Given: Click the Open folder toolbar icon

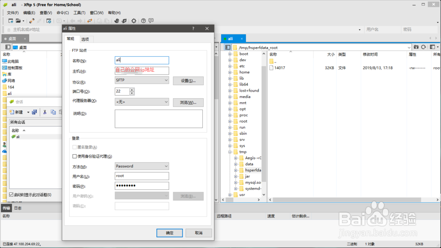Looking at the screenshot, I should [x=18, y=21].
